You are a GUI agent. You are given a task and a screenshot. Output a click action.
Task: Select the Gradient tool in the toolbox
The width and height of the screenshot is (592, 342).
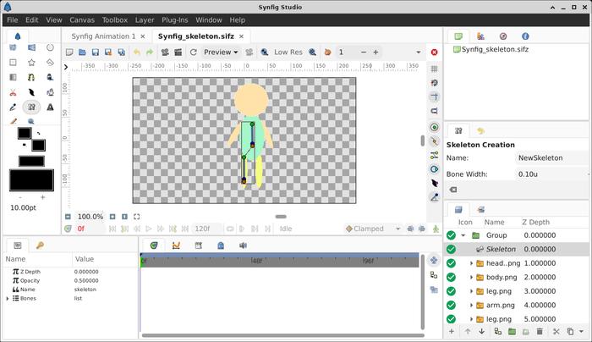pyautogui.click(x=13, y=78)
